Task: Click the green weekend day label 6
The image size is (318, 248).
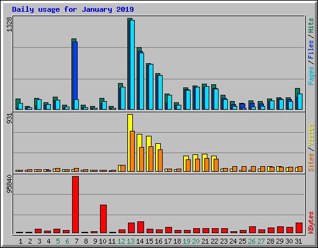Action: (67, 241)
